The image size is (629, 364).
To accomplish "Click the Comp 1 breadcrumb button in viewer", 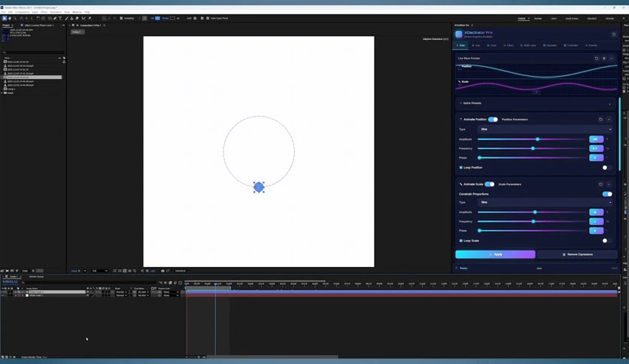I will pyautogui.click(x=77, y=32).
